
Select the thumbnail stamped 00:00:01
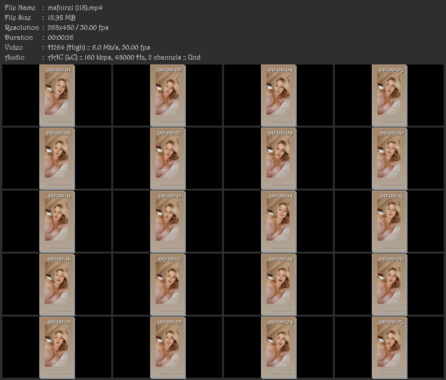point(57,95)
